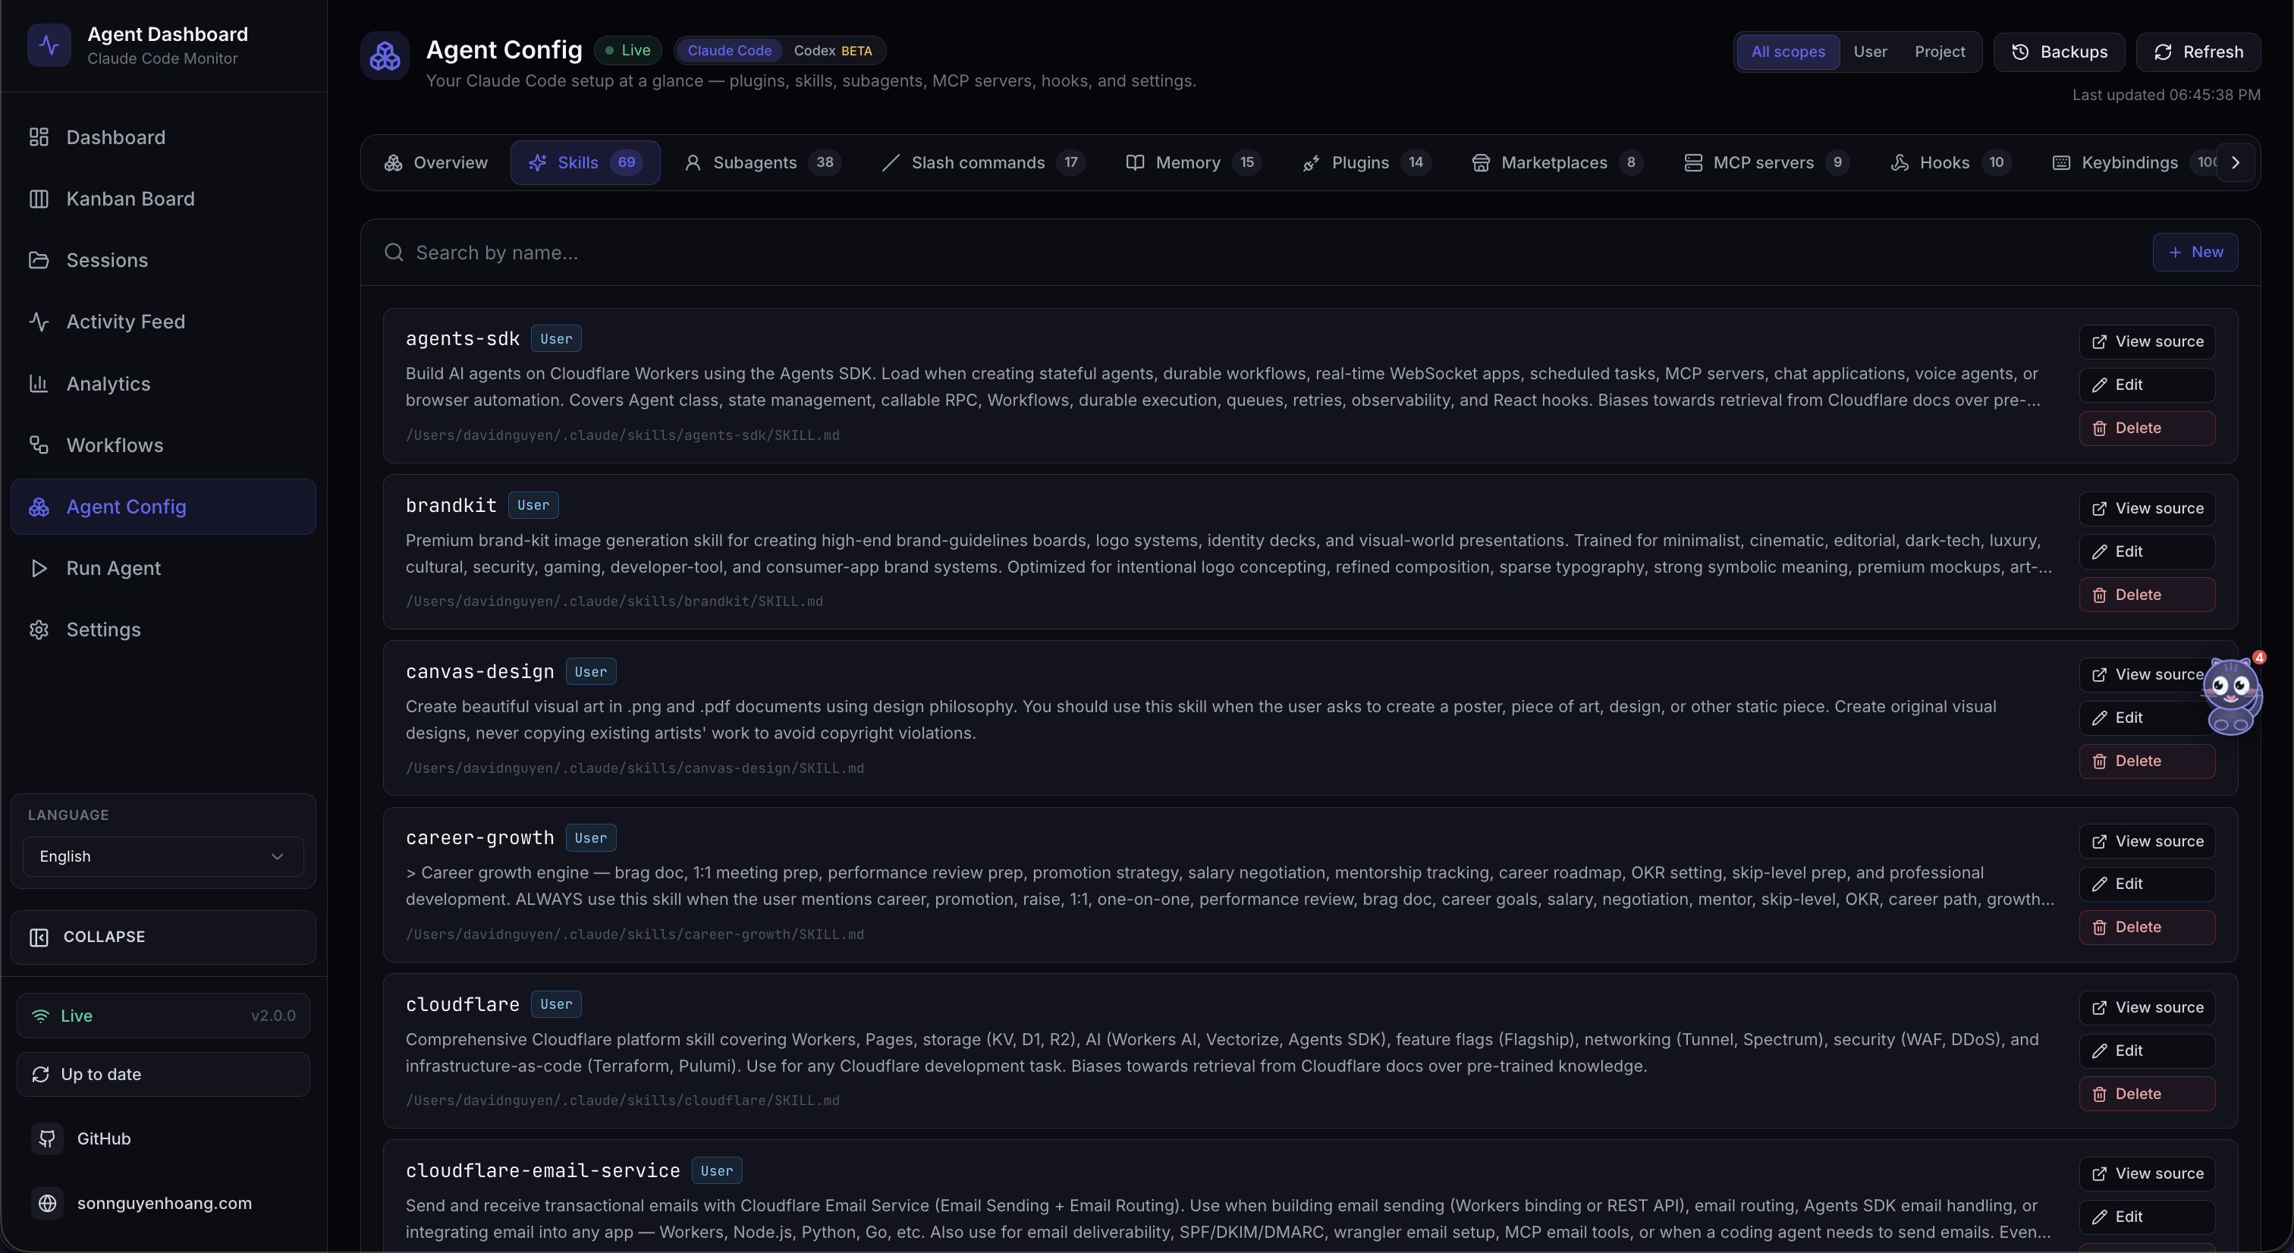Open Workflows in the sidebar
This screenshot has height=1253, width=2294.
pyautogui.click(x=163, y=445)
